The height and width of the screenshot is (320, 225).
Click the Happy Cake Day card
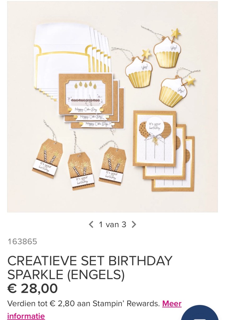pyautogui.click(x=85, y=94)
